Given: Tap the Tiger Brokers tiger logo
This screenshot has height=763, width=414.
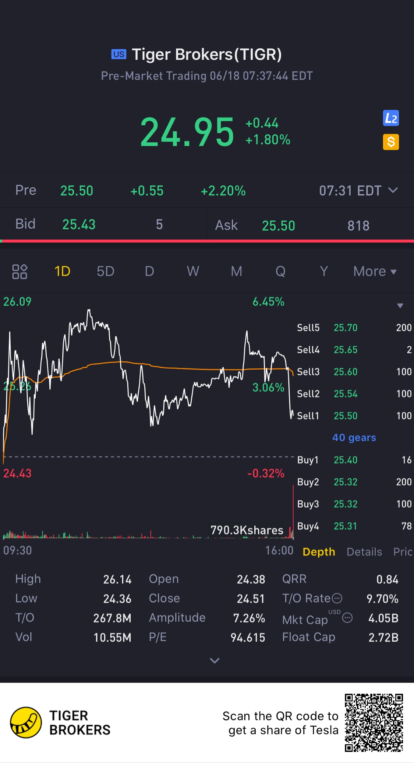Looking at the screenshot, I should click(26, 723).
